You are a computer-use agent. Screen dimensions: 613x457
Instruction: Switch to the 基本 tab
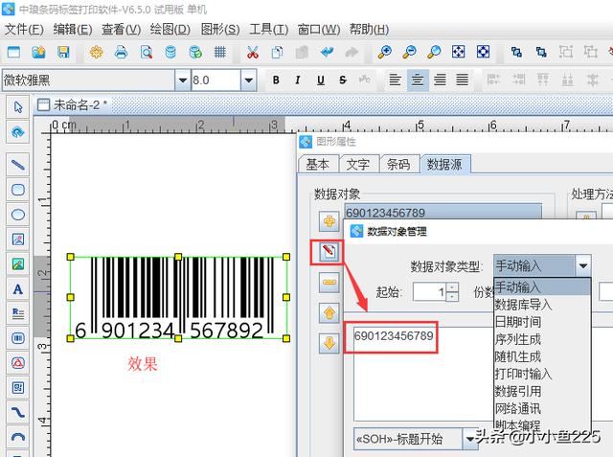(317, 164)
